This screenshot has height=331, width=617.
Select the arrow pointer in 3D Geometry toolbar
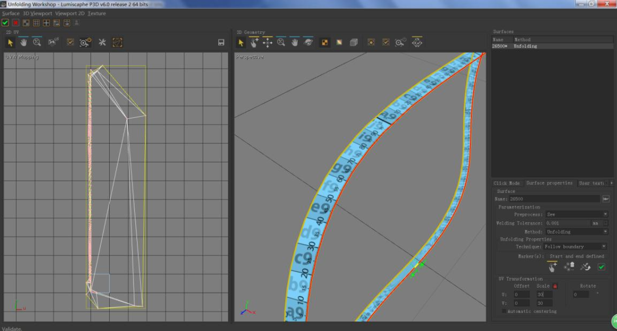(x=241, y=42)
